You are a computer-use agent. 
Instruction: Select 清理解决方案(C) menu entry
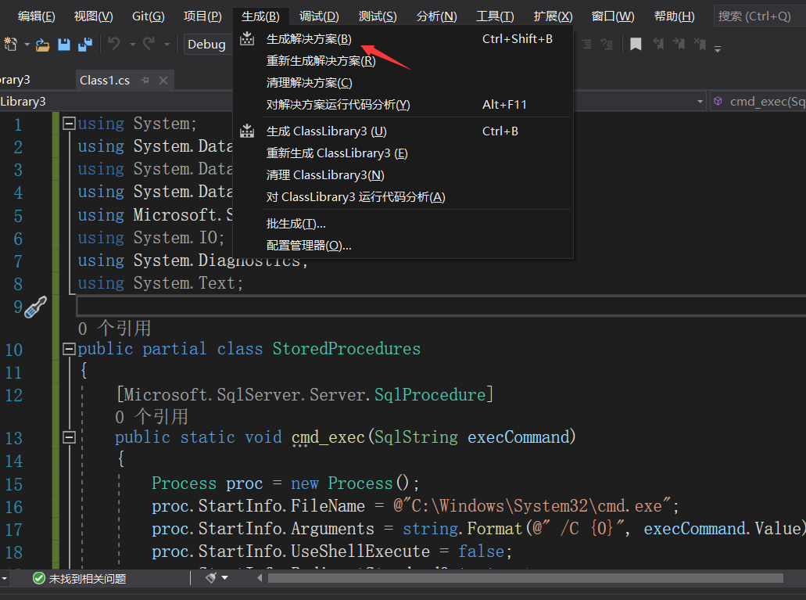403,83
